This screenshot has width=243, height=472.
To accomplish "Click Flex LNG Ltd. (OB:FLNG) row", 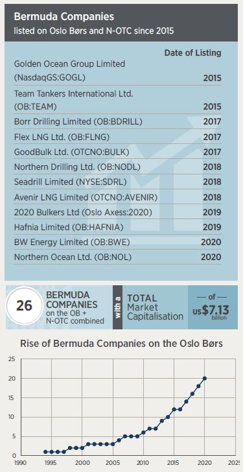I will (x=117, y=137).
